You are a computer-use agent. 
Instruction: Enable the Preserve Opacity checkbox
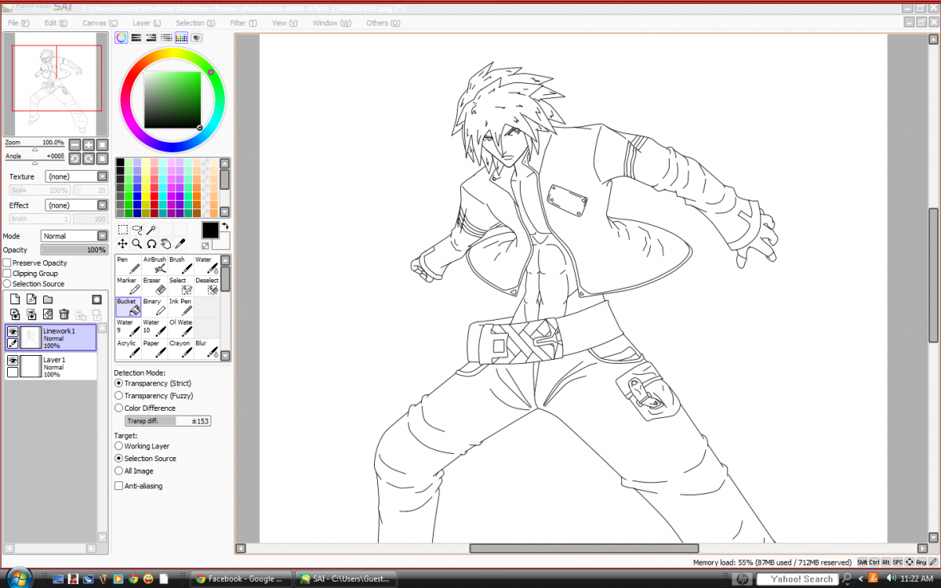click(x=7, y=263)
